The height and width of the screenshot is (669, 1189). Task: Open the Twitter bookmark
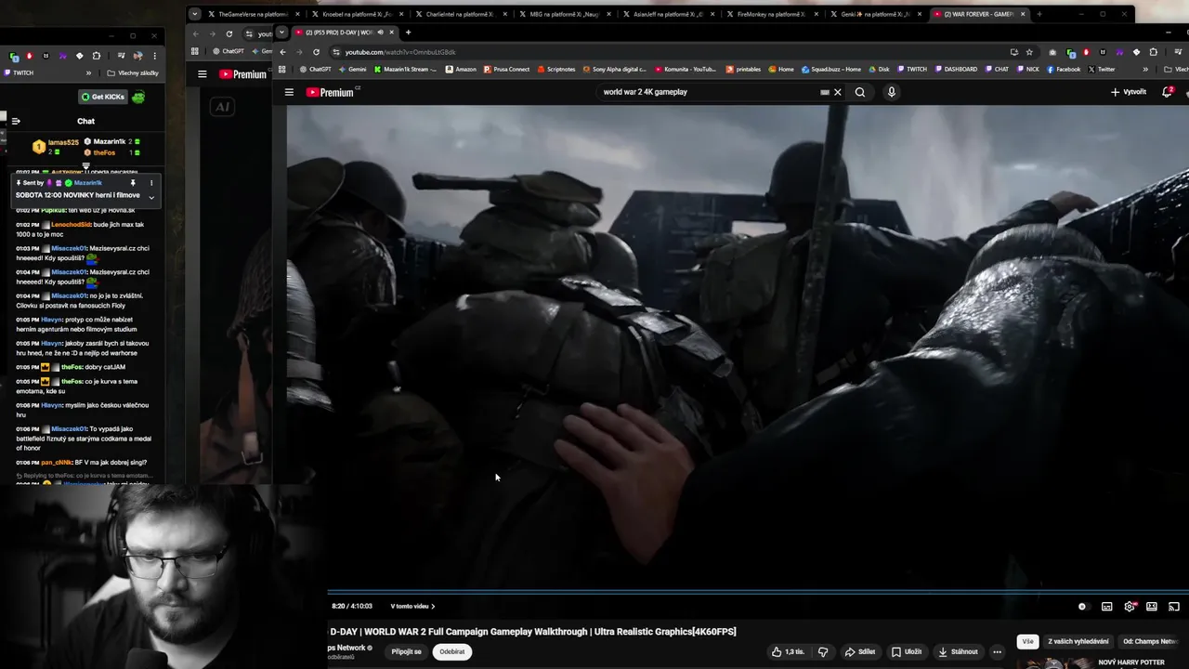pos(1101,69)
